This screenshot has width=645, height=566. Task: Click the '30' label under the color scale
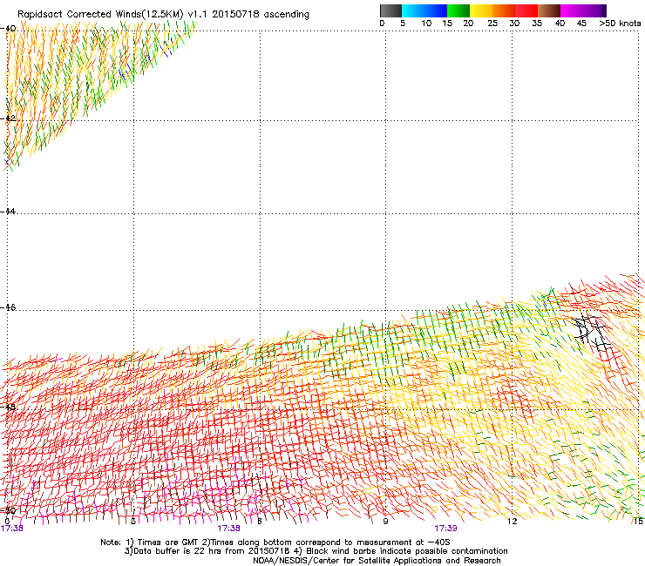[514, 24]
